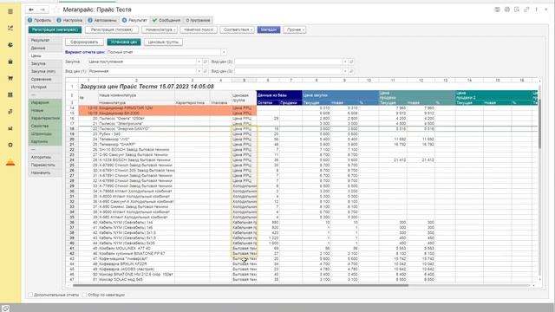Screen dimensions: 555x312
Task: Click the Нечеткий поиск button
Action: click(199, 29)
